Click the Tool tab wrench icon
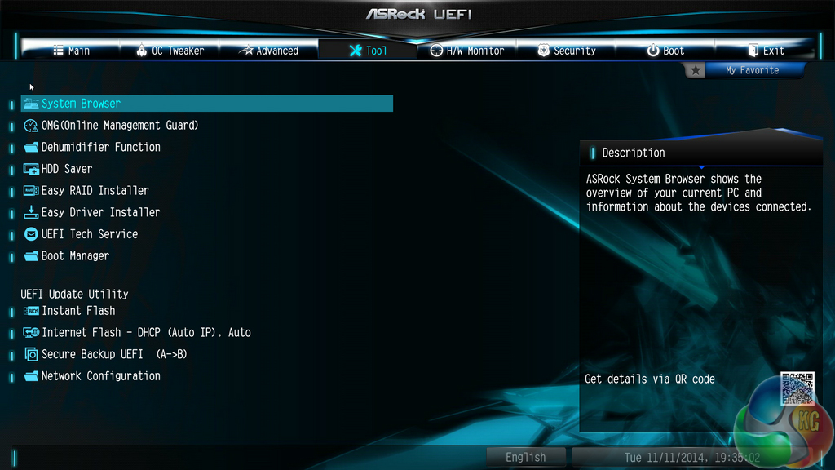The height and width of the screenshot is (470, 835). (356, 51)
